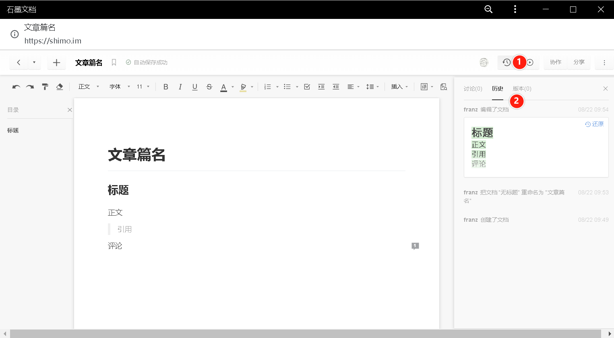Switch to the 讨论(0) tab
Viewport: 614px width, 338px height.
[473, 89]
